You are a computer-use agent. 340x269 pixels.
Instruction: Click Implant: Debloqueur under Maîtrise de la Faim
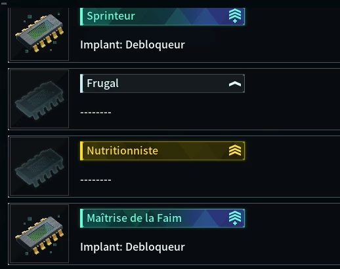(x=133, y=247)
